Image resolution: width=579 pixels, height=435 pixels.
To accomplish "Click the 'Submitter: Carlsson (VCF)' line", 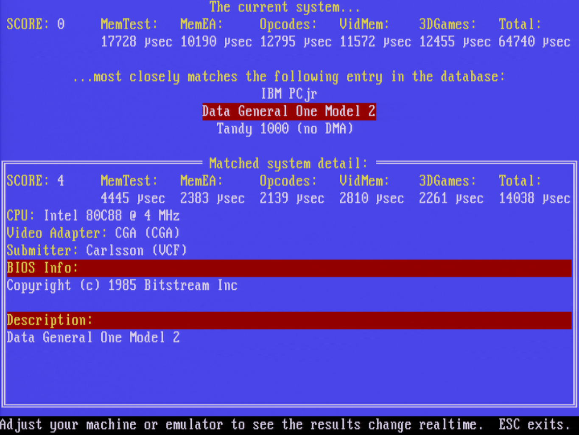I will point(97,251).
